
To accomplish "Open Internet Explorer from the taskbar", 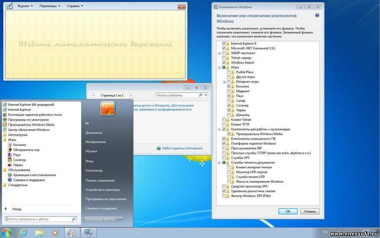I will tap(23, 233).
